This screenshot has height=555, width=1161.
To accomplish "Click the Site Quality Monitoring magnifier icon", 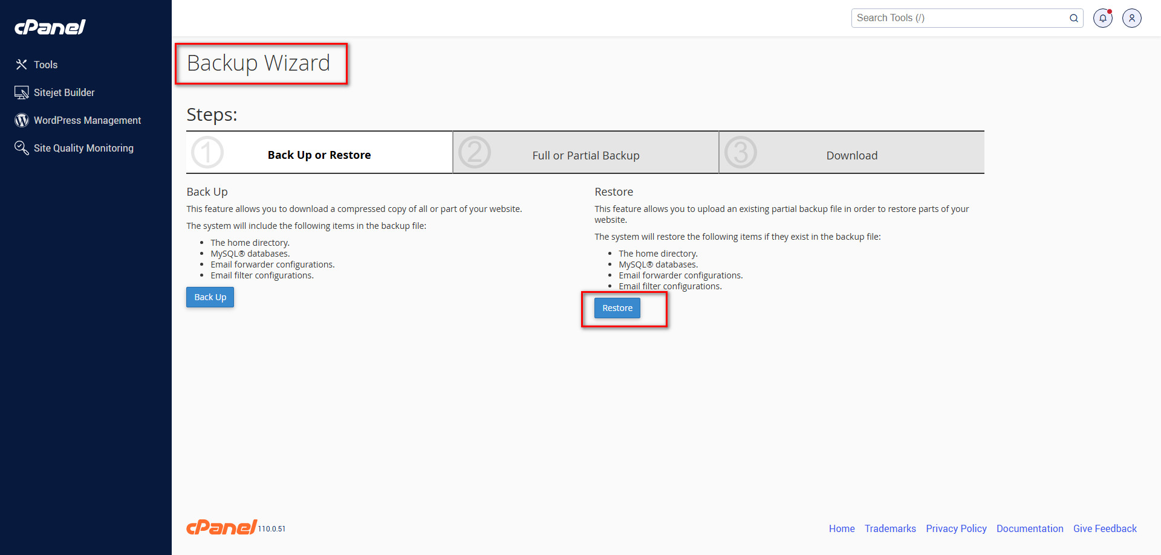I will click(22, 148).
